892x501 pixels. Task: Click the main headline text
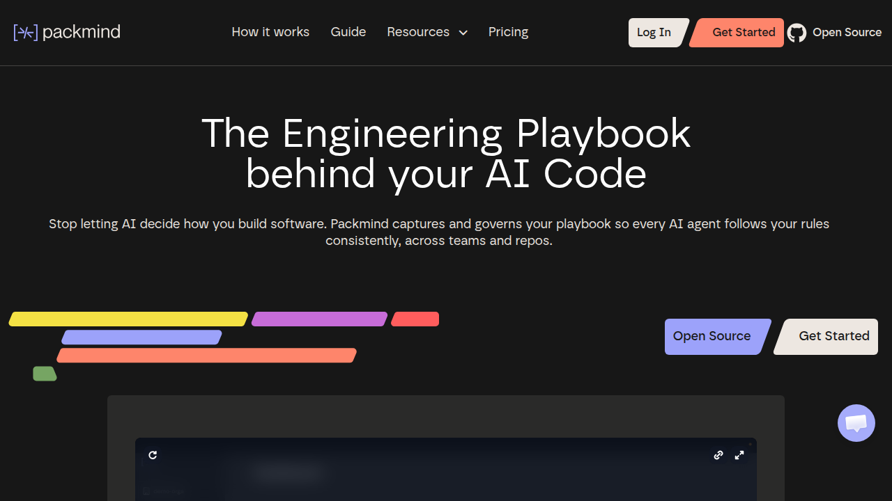tap(446, 153)
